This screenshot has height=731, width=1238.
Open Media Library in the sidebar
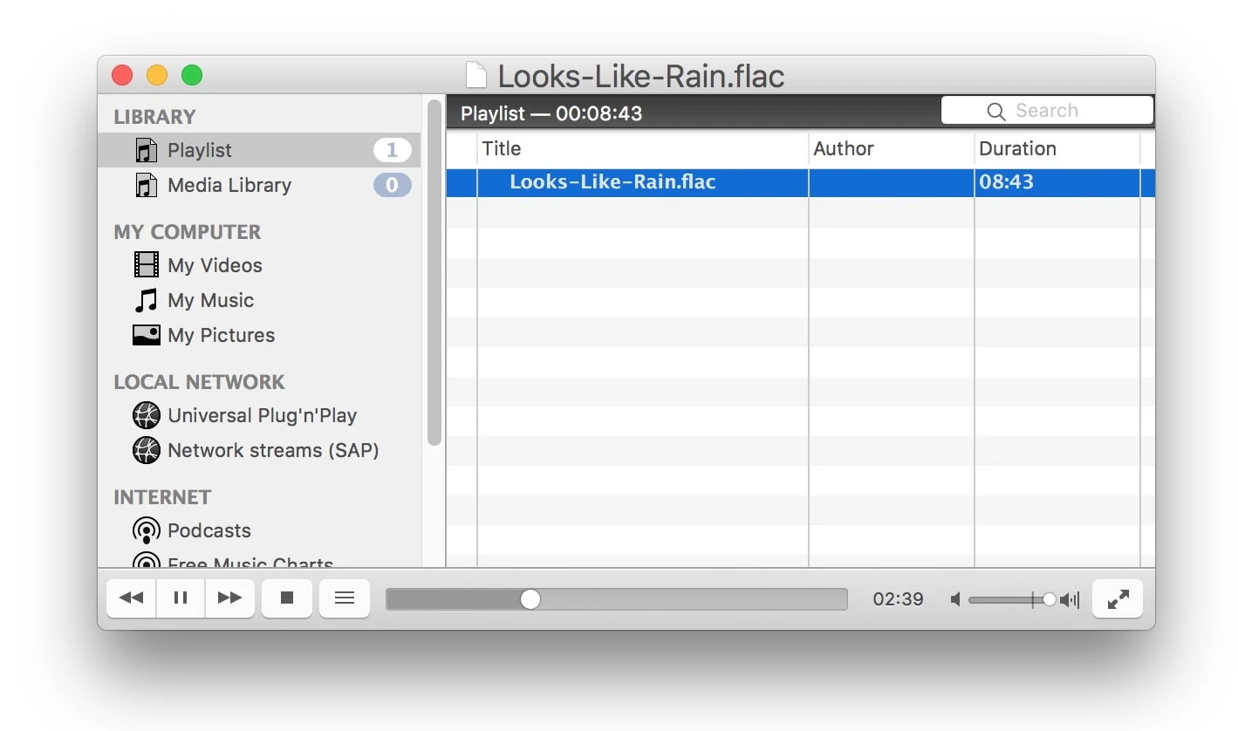coord(229,185)
